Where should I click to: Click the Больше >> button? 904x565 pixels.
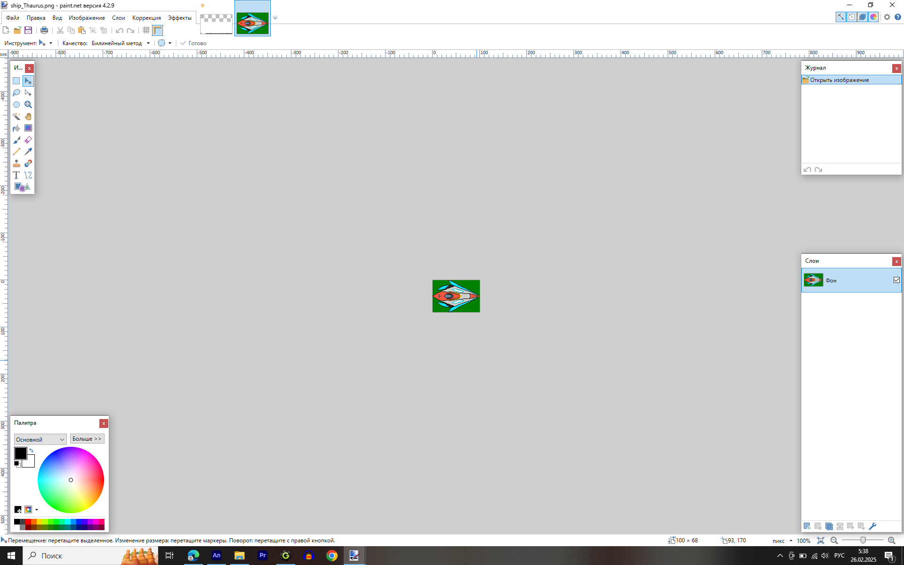tap(87, 439)
